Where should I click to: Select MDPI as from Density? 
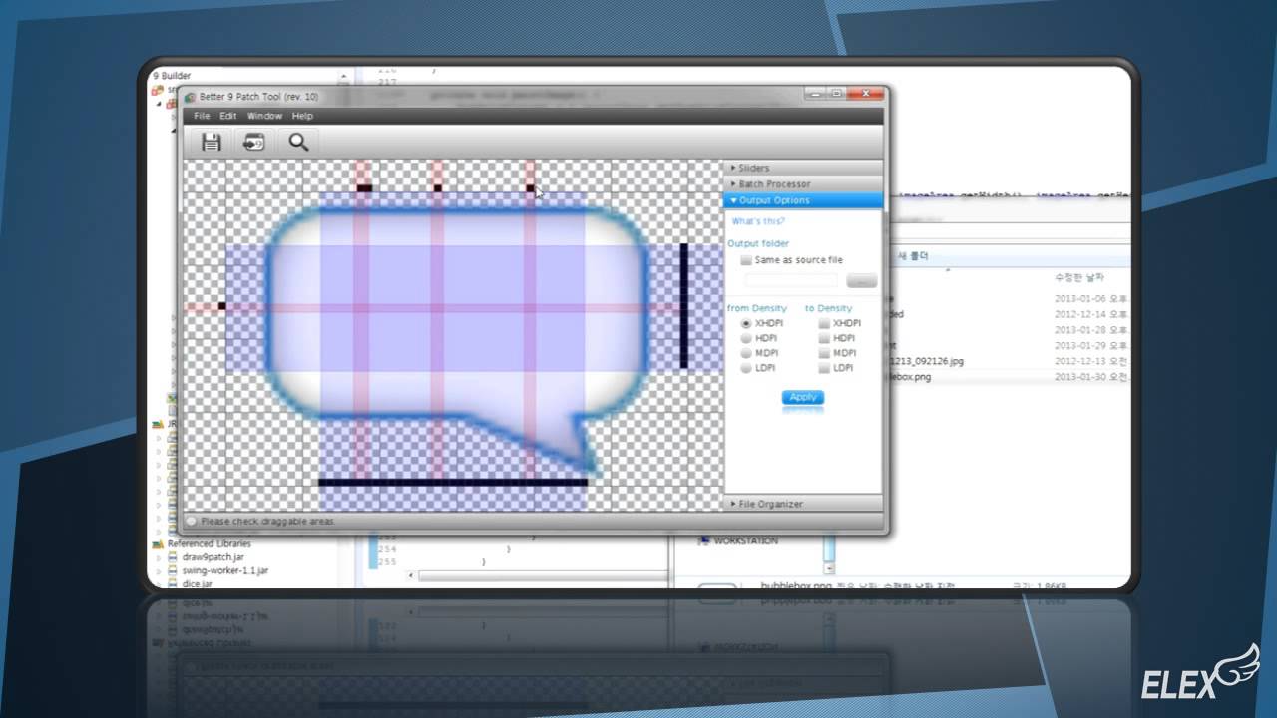coord(746,353)
